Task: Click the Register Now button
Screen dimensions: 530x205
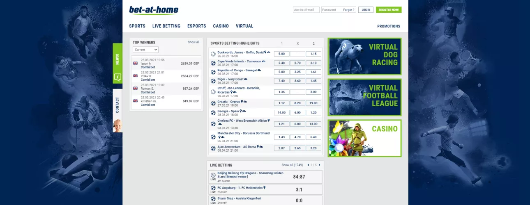Action: click(x=389, y=9)
